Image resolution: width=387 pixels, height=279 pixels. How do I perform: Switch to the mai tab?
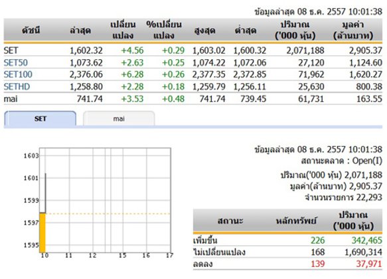[x=119, y=119]
